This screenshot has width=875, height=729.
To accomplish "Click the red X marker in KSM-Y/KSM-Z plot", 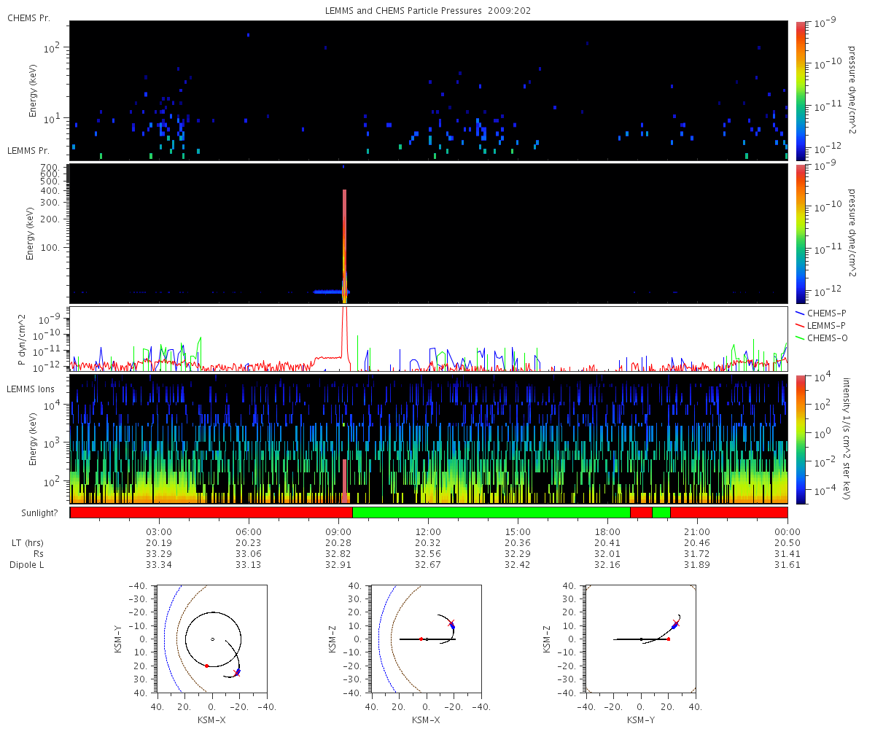I will 675,623.
